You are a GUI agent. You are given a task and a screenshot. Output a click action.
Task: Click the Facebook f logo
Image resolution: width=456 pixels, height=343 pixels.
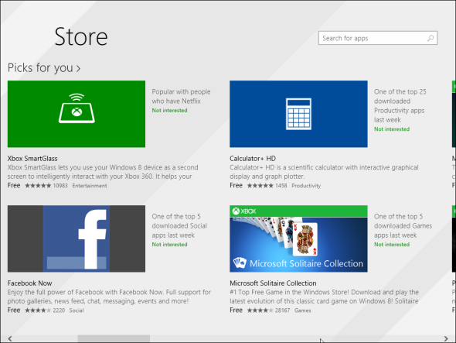point(92,238)
